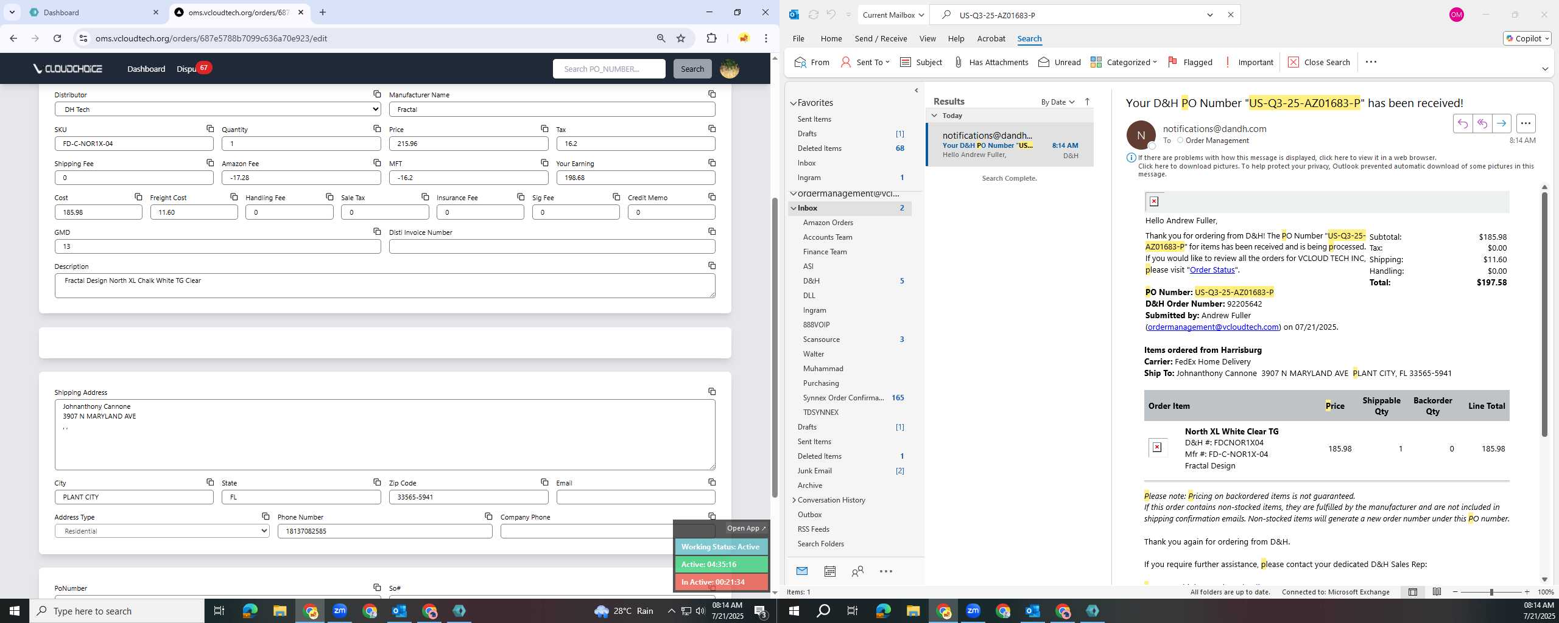Open Dashboard link in OMS navbar
The height and width of the screenshot is (623, 1559).
(x=146, y=69)
